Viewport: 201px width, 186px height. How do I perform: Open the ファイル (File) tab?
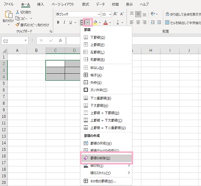tap(9, 5)
